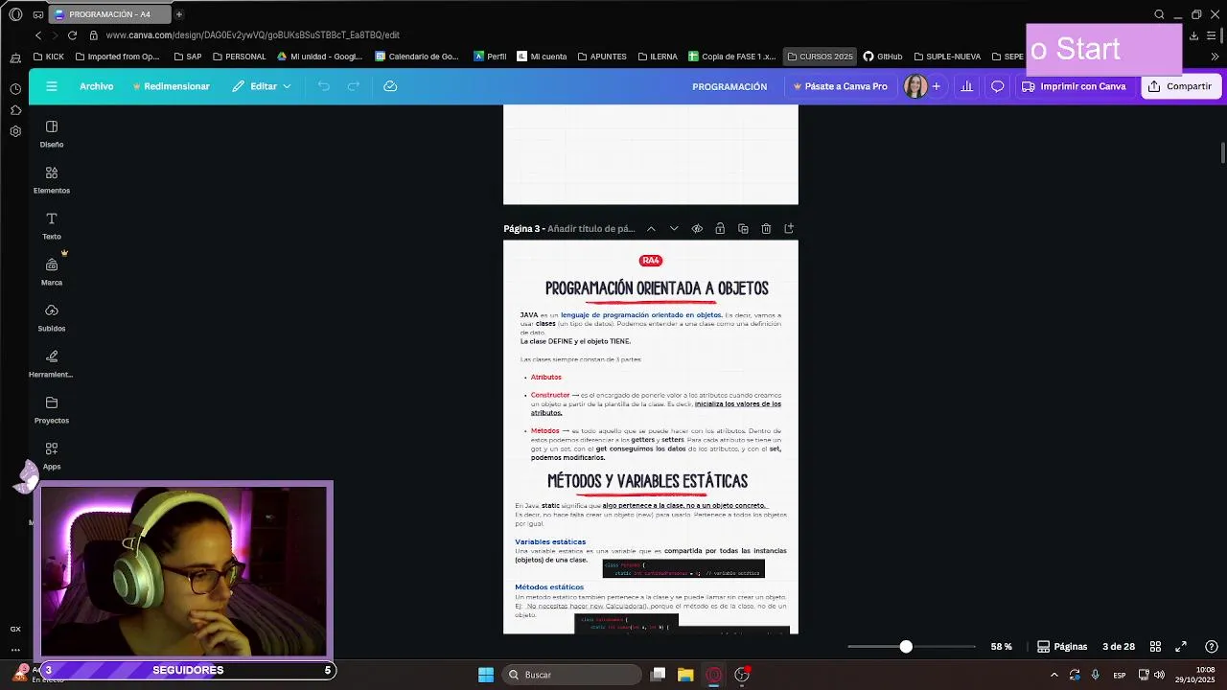Click the zoom slider handle
The height and width of the screenshot is (690, 1227).
tap(906, 647)
